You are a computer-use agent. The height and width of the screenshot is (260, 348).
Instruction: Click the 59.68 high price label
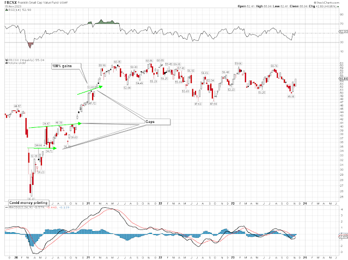pos(238,64)
